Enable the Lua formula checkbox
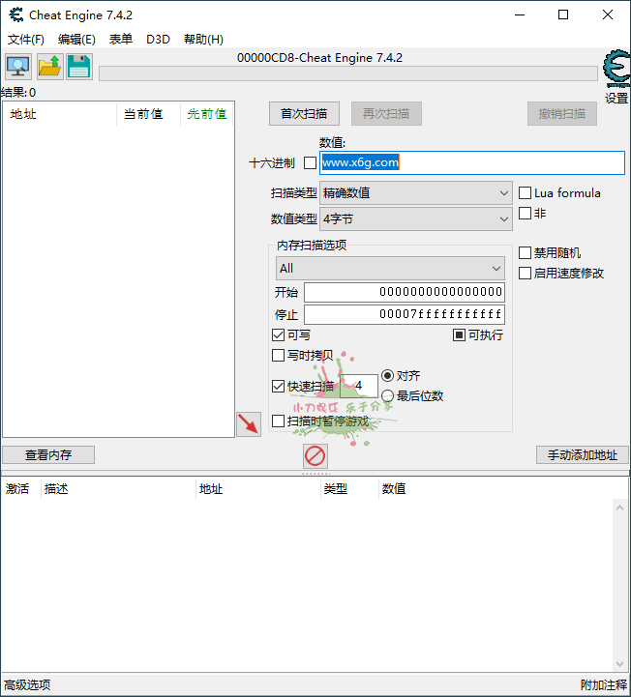This screenshot has width=631, height=697. tap(526, 193)
